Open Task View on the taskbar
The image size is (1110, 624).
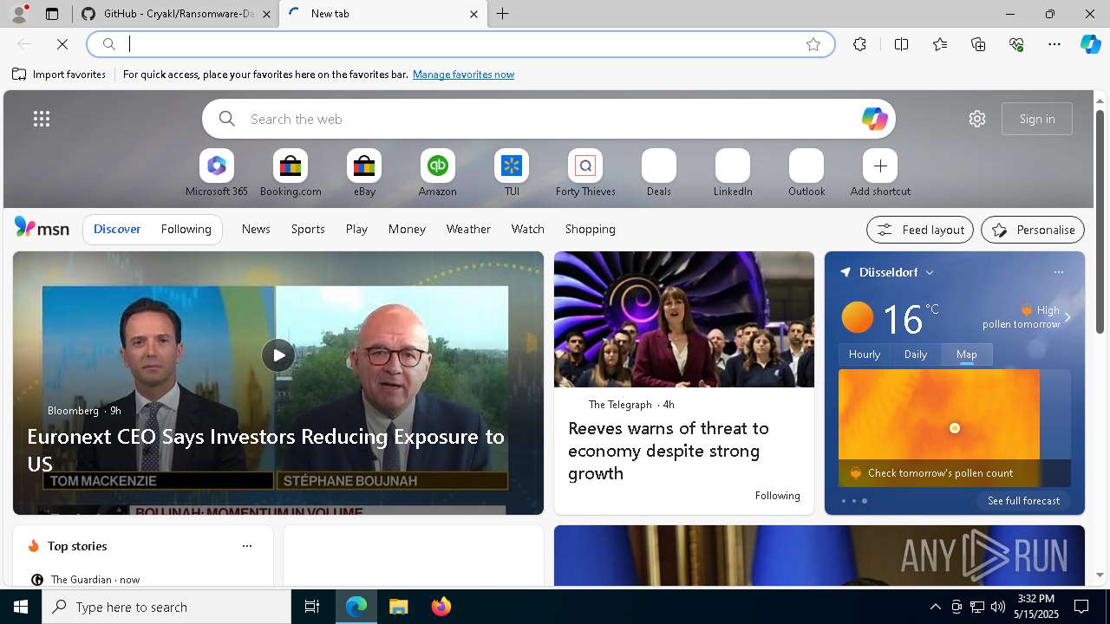click(x=312, y=607)
